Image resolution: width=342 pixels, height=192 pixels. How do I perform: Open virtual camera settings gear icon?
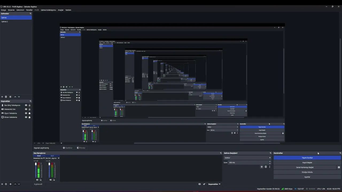pyautogui.click(x=339, y=167)
